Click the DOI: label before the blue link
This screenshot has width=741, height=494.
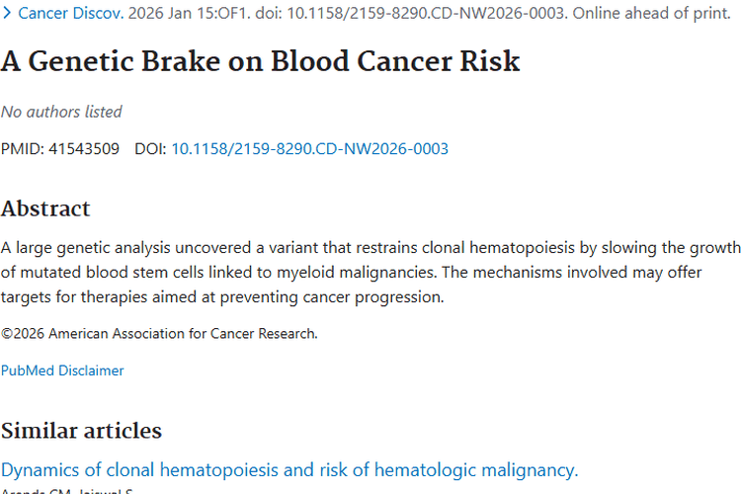(x=151, y=149)
